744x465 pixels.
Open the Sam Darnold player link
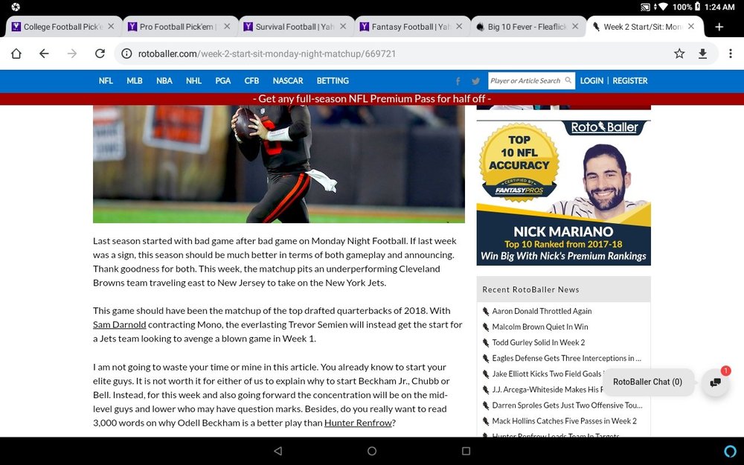[x=120, y=324]
